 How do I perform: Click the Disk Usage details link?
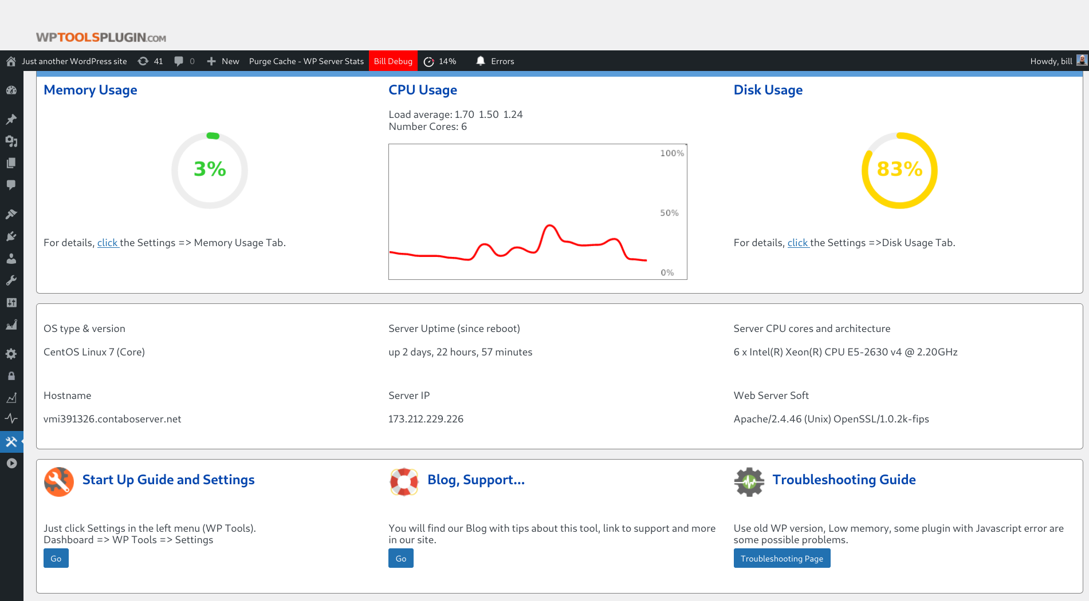797,243
